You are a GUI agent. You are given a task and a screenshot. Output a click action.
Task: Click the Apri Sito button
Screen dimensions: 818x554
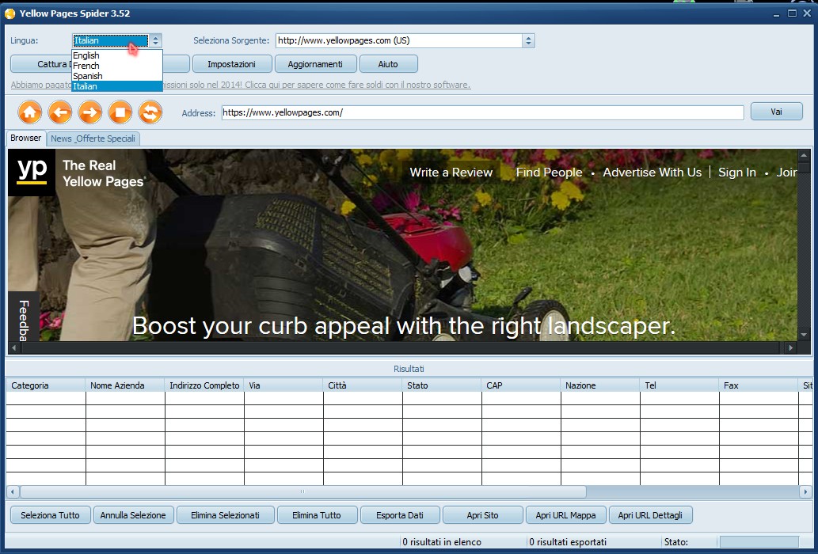(482, 515)
